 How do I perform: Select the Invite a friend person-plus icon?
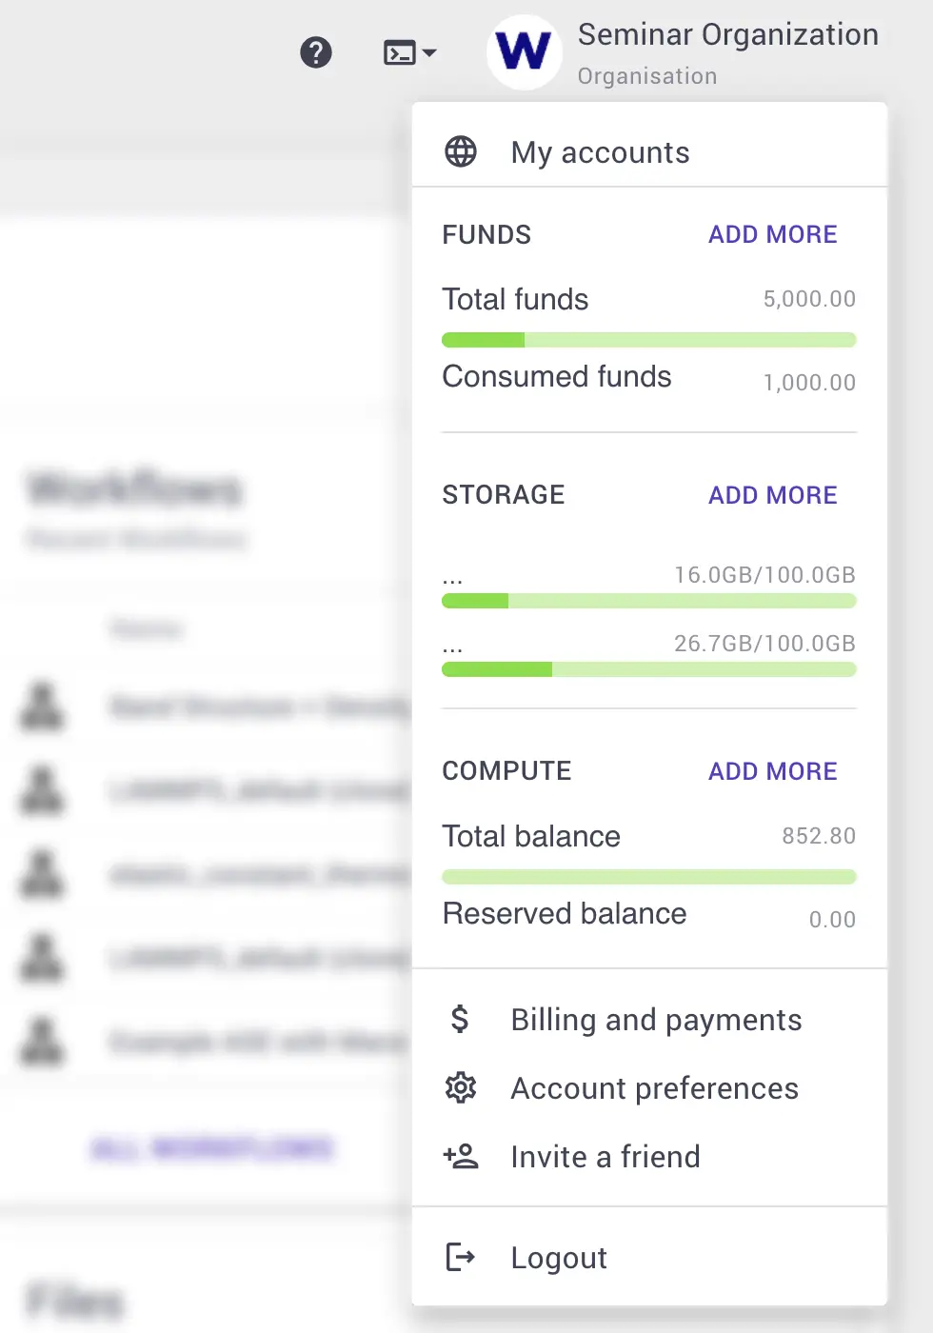[460, 1156]
